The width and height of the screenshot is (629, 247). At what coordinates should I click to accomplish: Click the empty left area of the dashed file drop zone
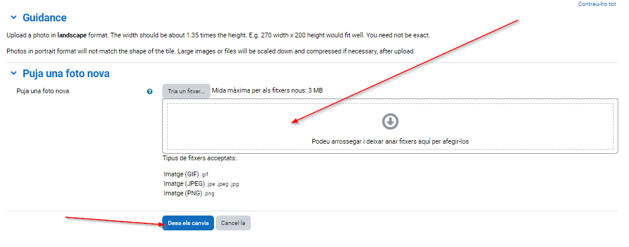(x=226, y=126)
